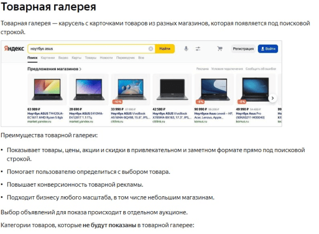The height and width of the screenshot is (234, 319).
Task: Open the Ноутбук ASUS E410MA title link
Action: tap(86, 115)
